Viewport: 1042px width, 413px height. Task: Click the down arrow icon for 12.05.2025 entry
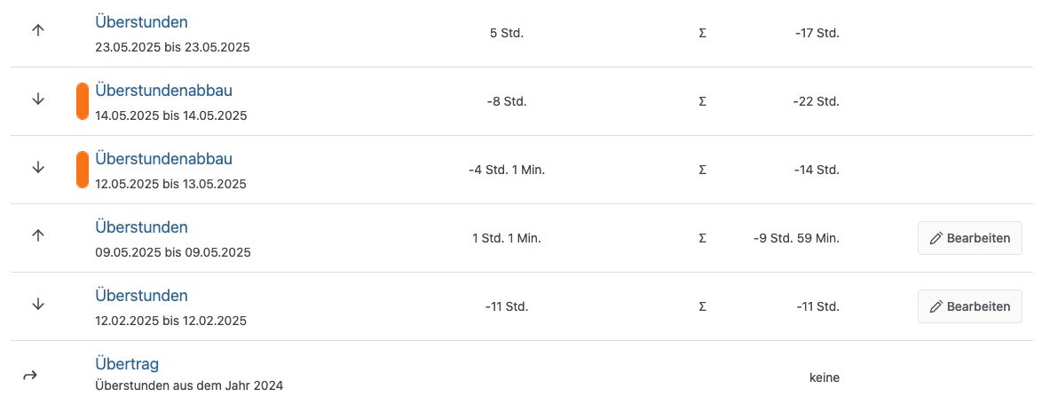point(38,168)
